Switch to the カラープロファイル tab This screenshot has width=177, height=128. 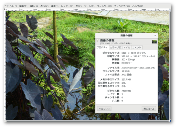[120, 47]
